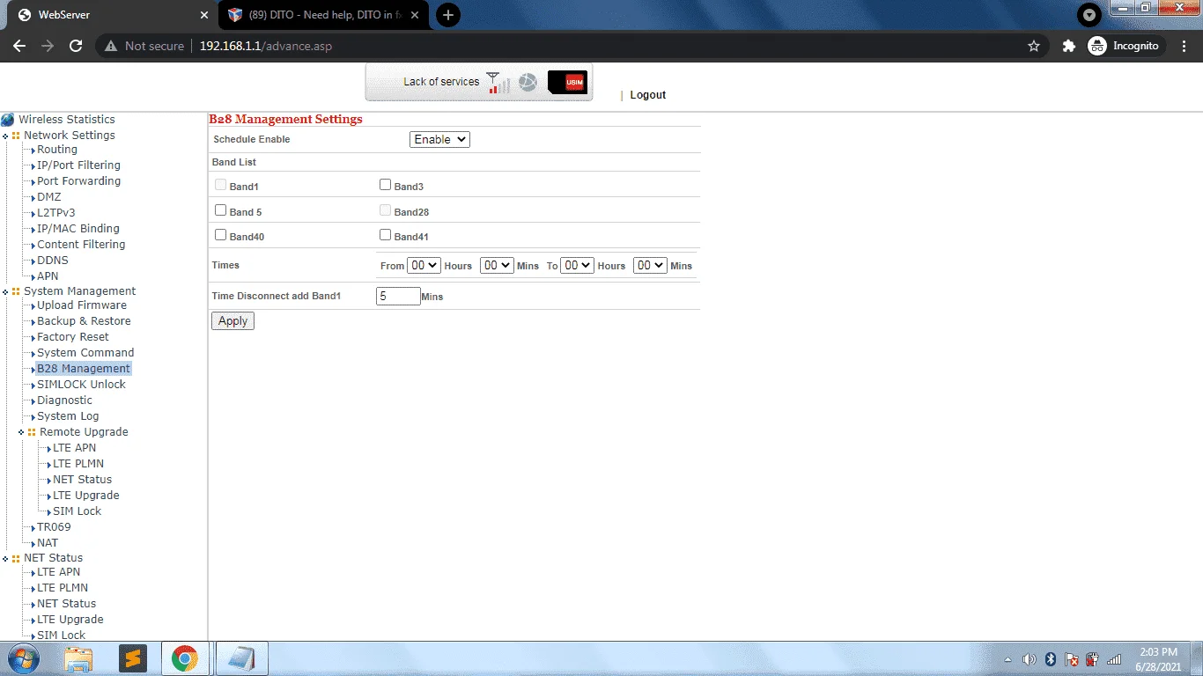The image size is (1203, 676).
Task: Click the disabled Band28 checkbox
Action: [385, 210]
